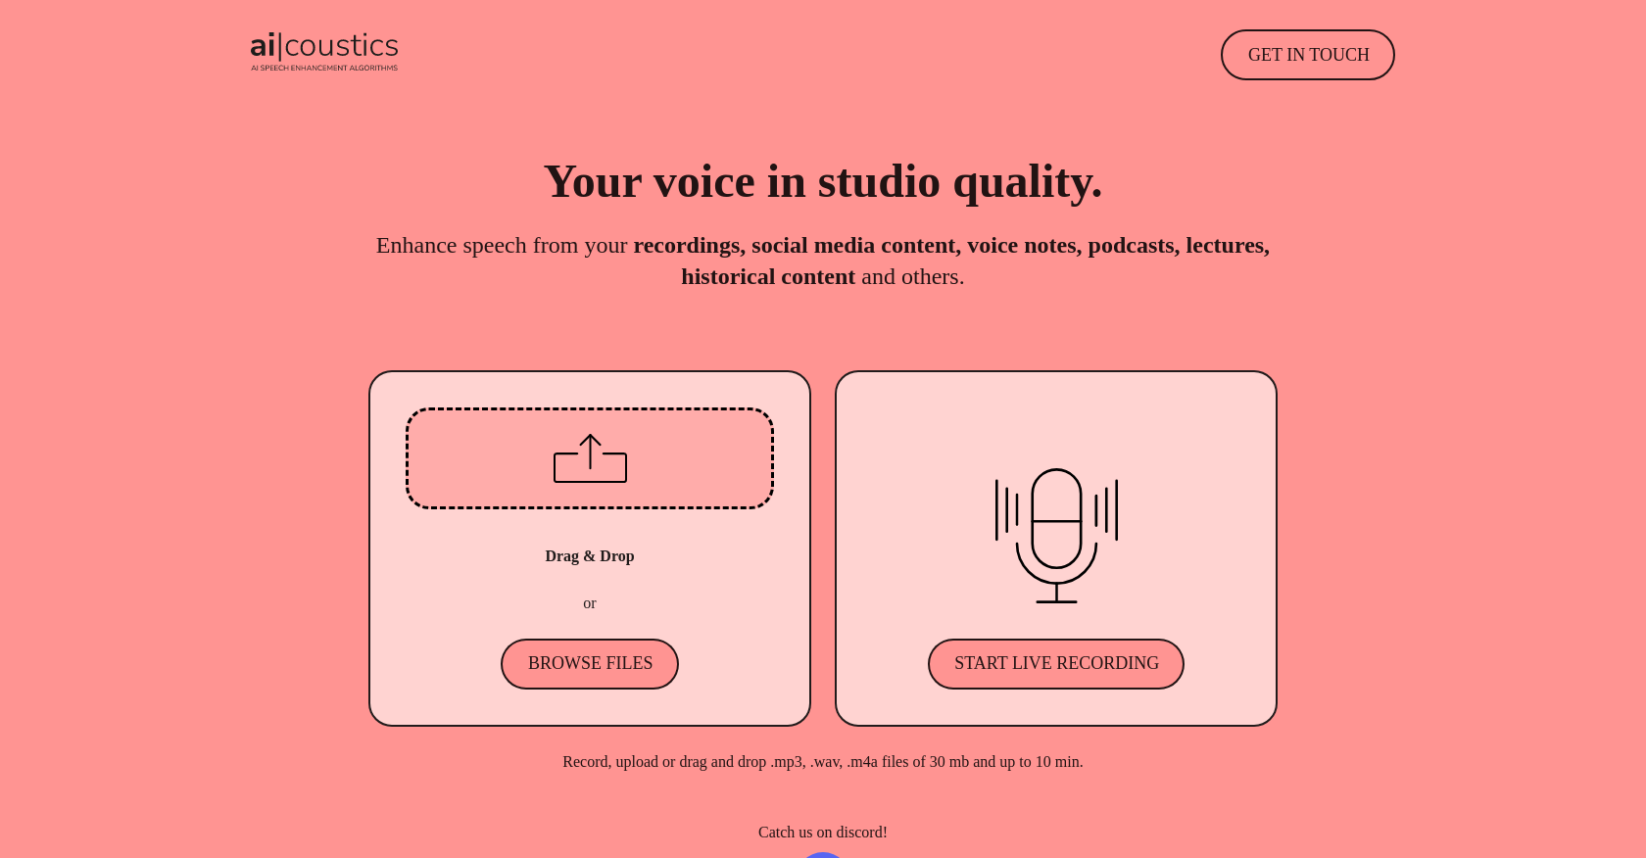Click the dashed drag and drop zone
This screenshot has height=858, width=1646.
pyautogui.click(x=470, y=458)
